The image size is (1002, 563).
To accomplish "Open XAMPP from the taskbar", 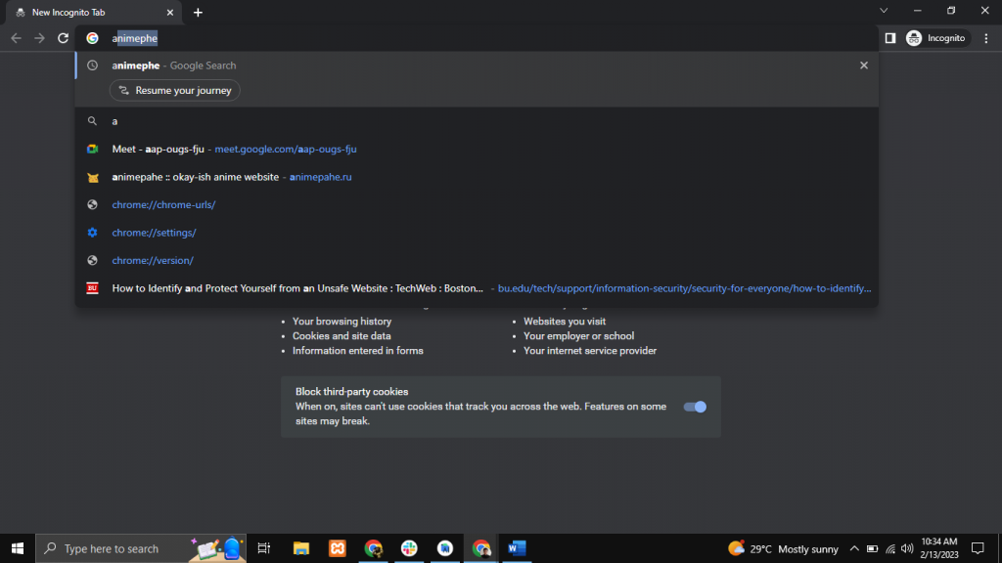I will (338, 548).
